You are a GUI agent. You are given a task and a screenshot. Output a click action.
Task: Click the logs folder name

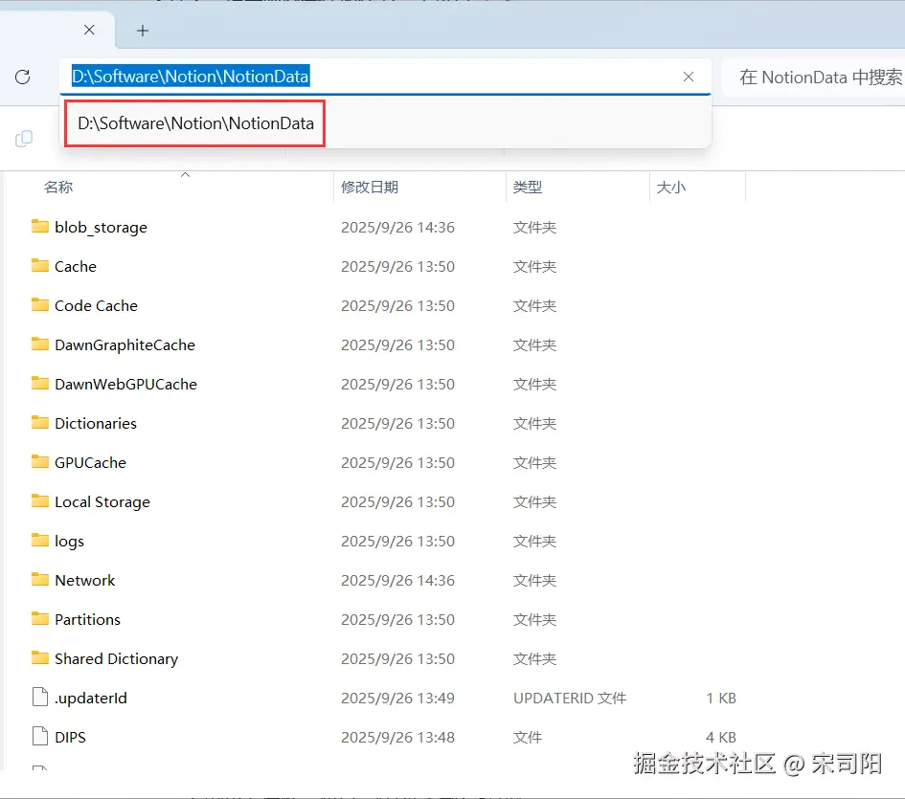(69, 542)
